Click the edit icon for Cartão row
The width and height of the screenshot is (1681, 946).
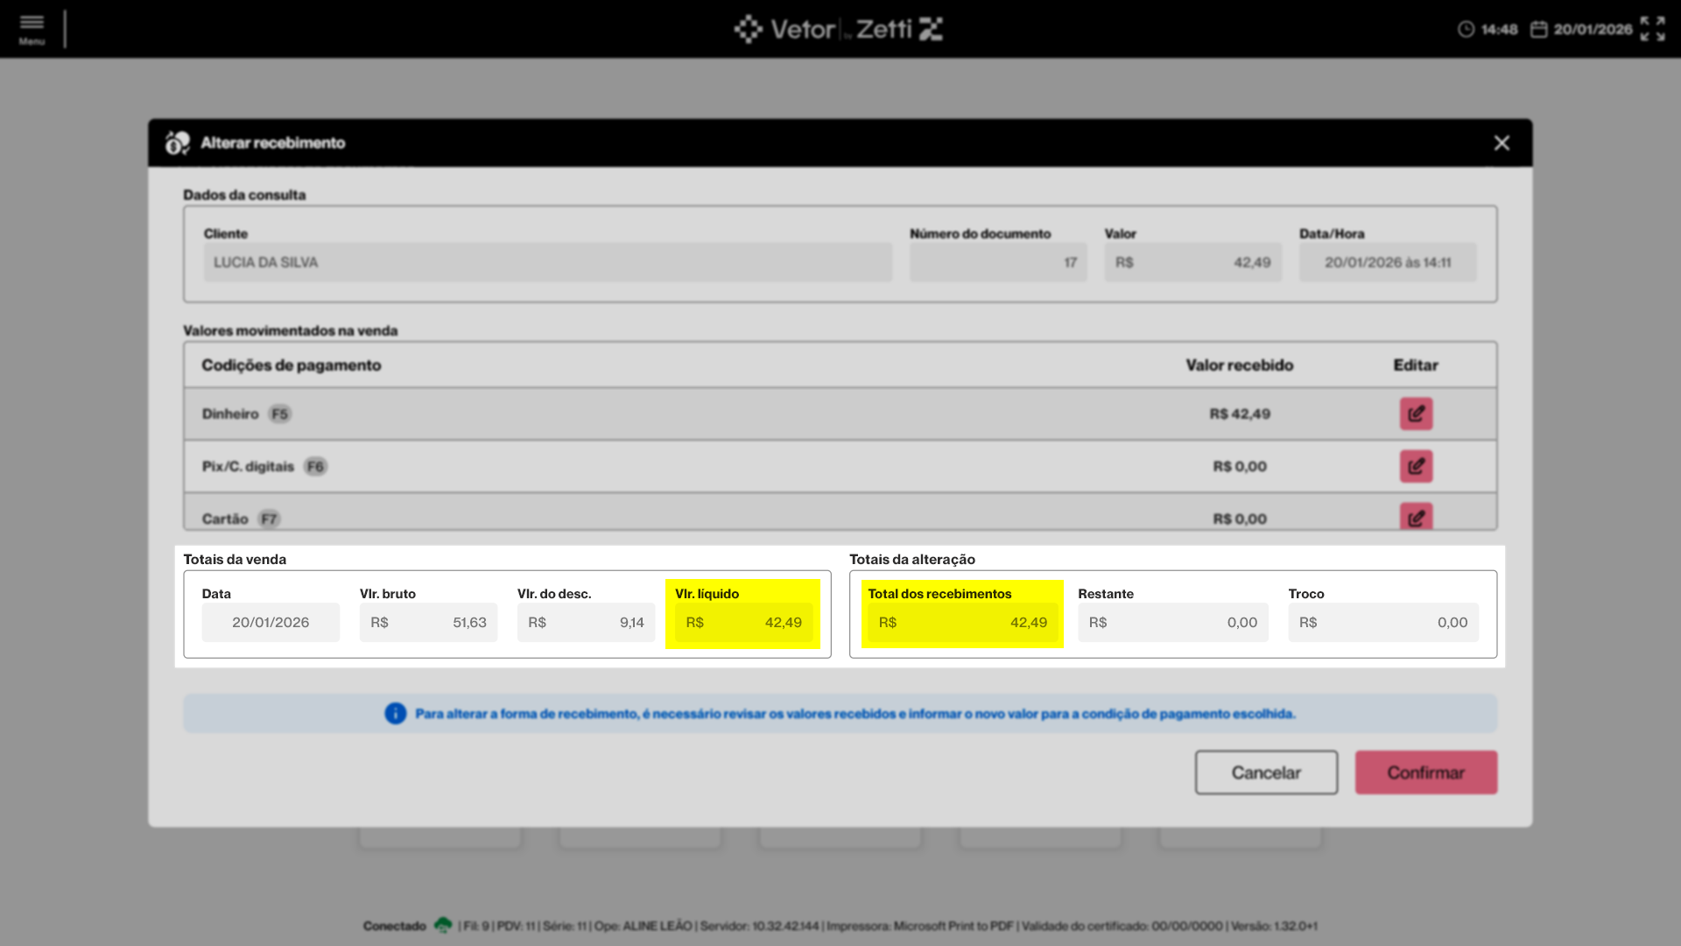click(x=1415, y=517)
